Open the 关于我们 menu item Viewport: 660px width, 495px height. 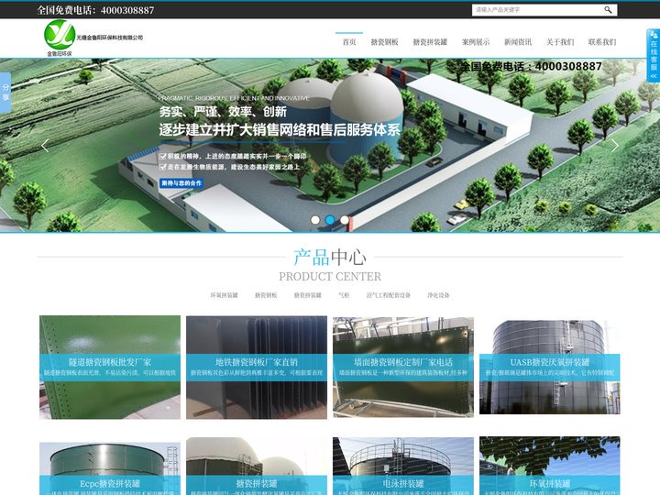click(560, 41)
